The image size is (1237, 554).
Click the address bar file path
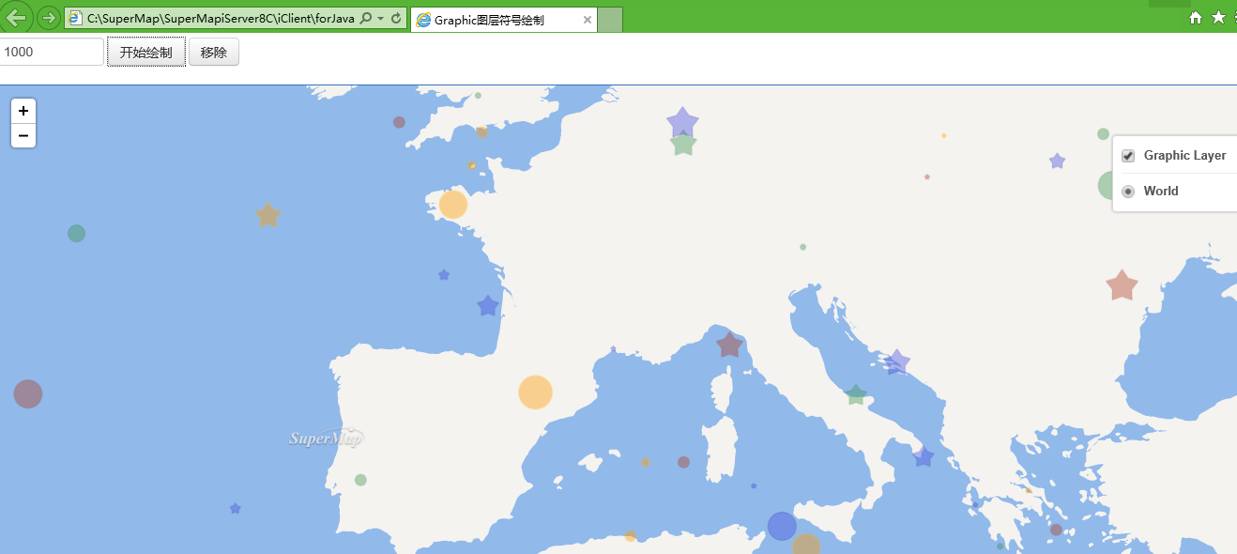point(221,19)
